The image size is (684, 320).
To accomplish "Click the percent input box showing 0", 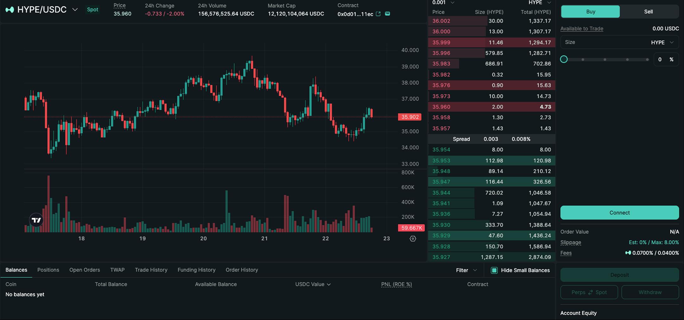I will pyautogui.click(x=666, y=59).
